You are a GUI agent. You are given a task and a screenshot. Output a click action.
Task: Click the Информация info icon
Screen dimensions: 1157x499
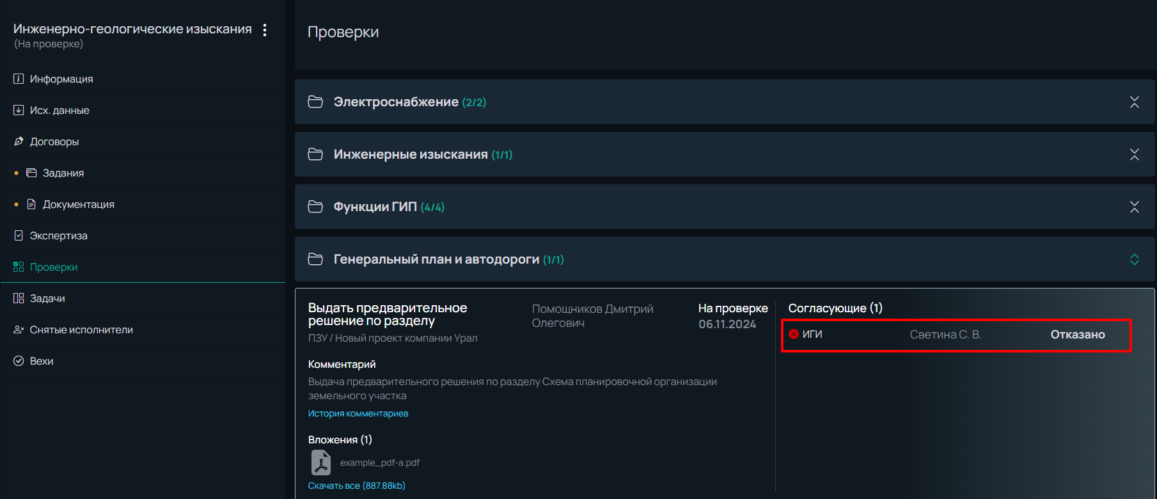coord(19,79)
